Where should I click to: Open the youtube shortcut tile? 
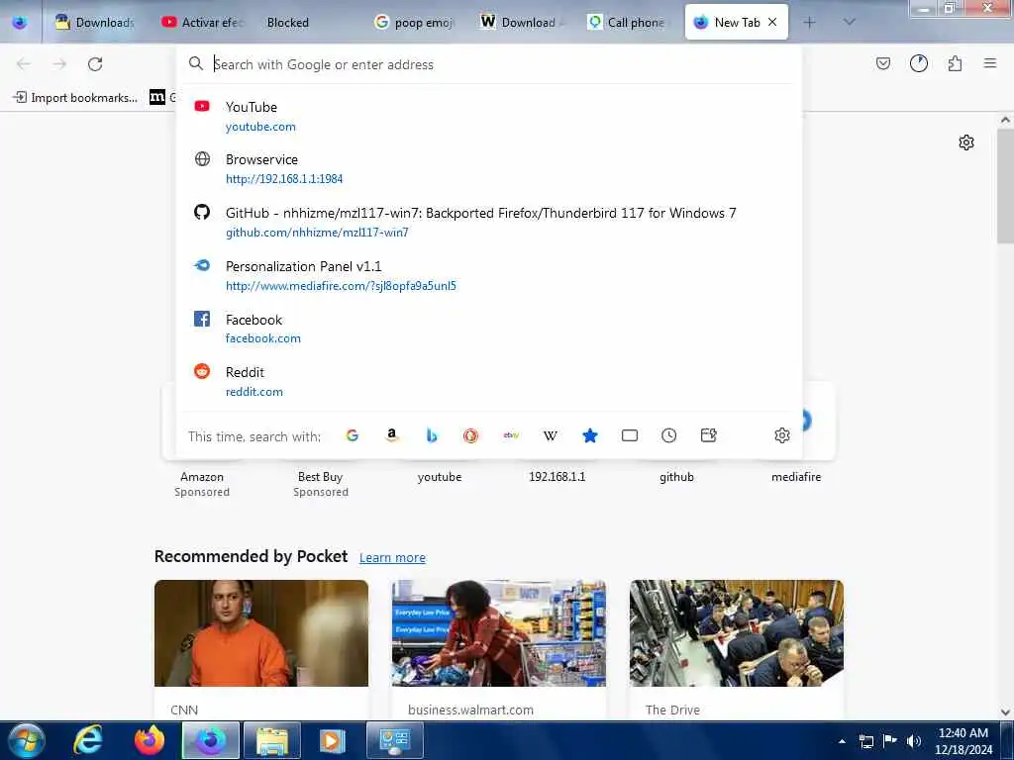440,477
